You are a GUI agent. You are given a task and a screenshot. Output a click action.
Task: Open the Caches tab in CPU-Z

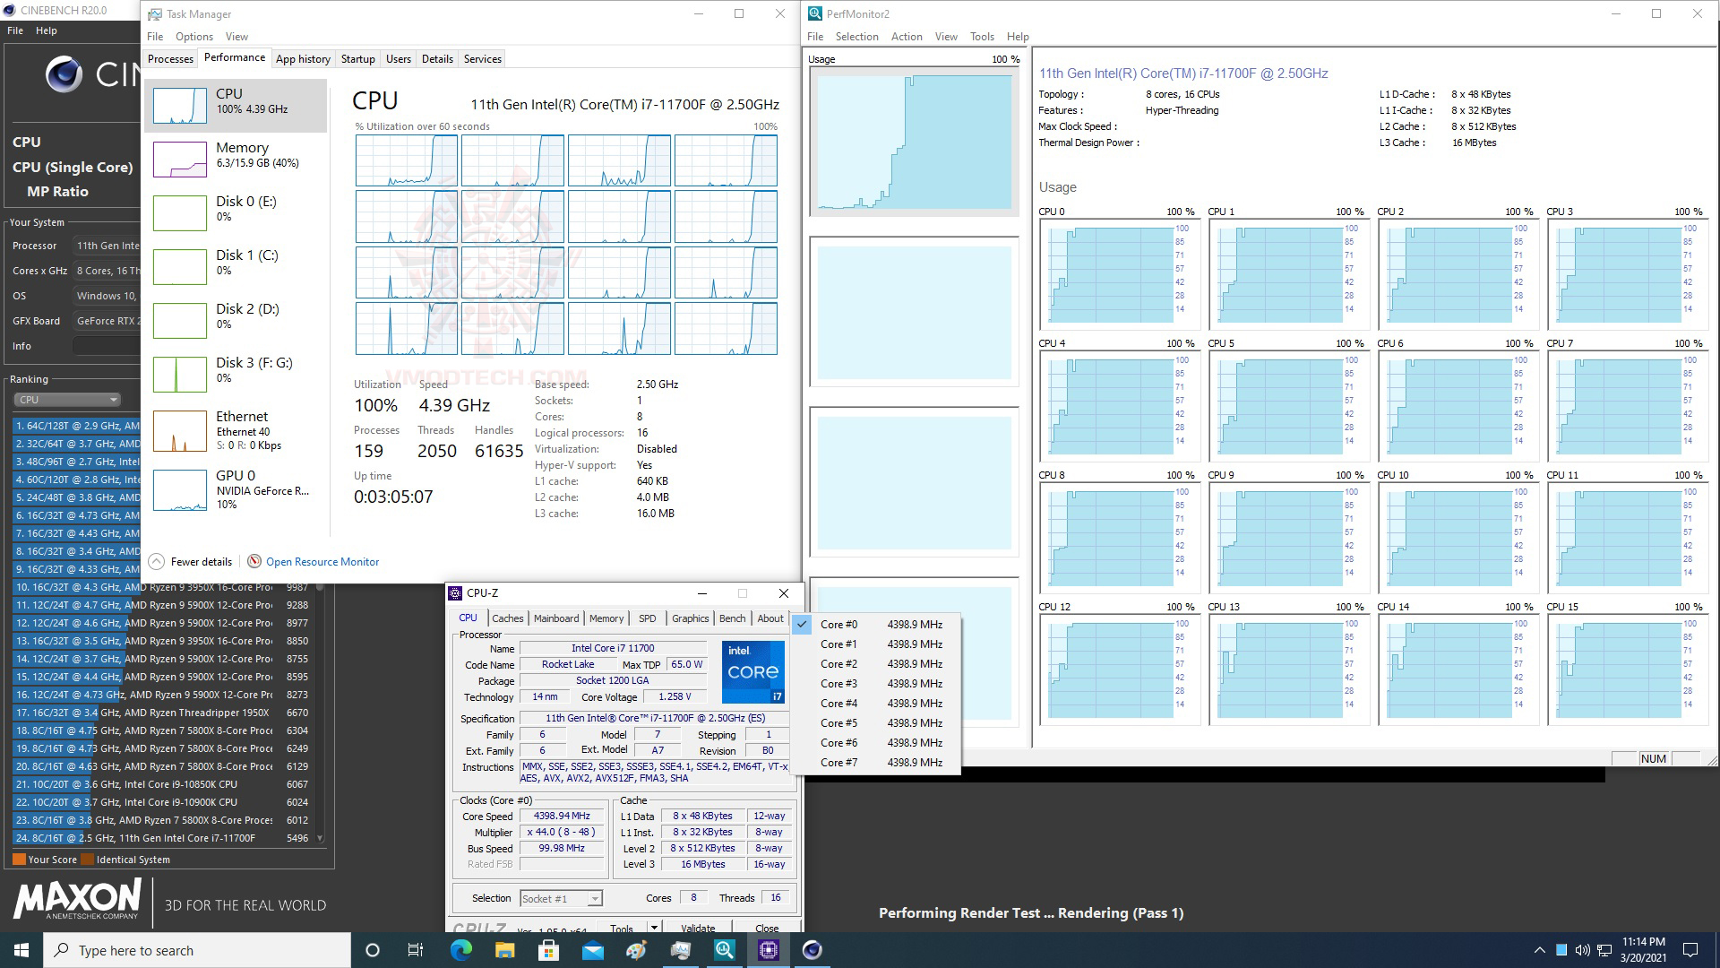coord(507,618)
